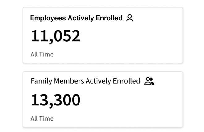204x132 pixels.
Task: Click the trailing "052" digits of employee count
Action: [67, 36]
